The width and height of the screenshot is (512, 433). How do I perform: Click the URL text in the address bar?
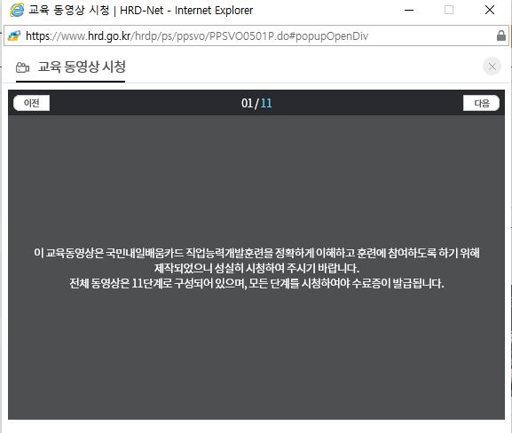point(197,35)
